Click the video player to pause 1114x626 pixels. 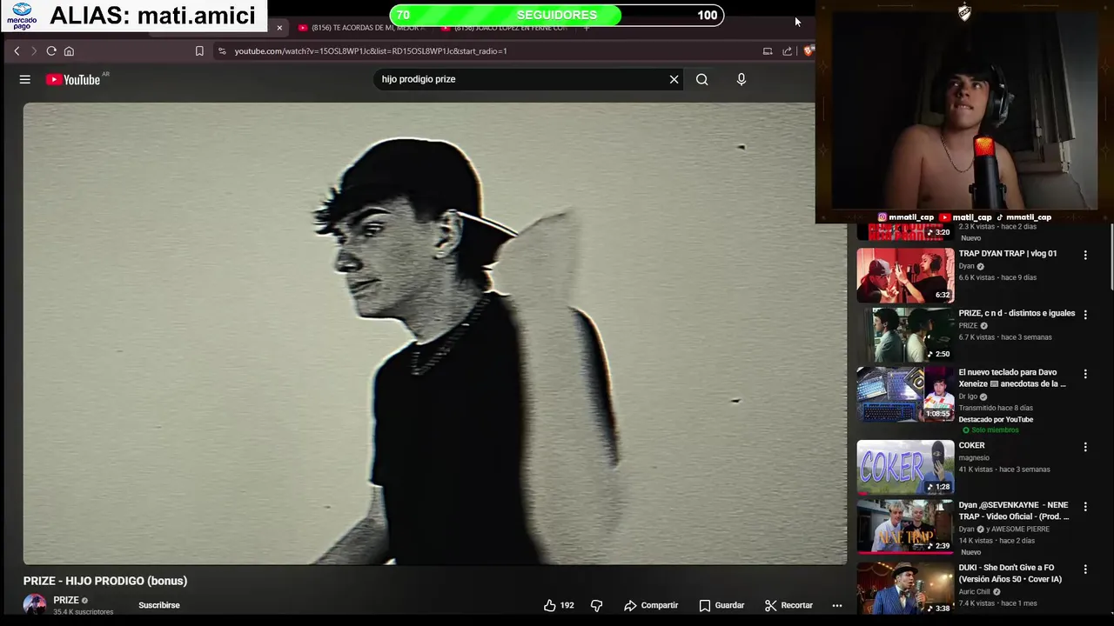(435, 334)
